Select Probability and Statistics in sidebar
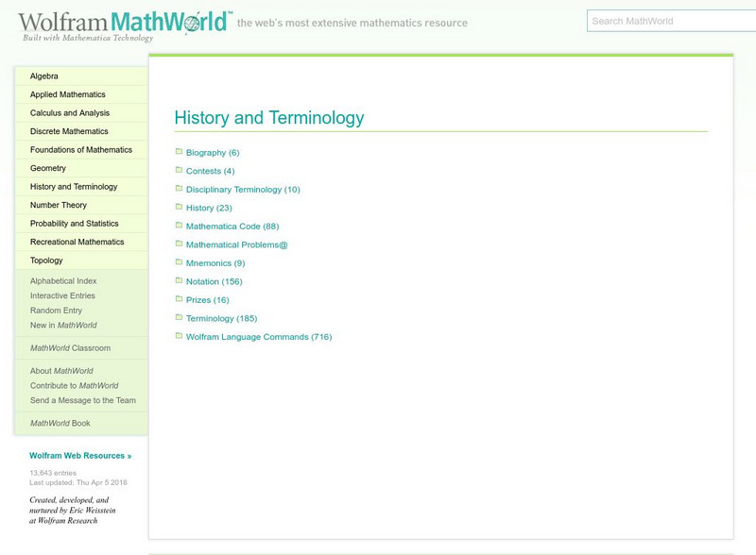 point(81,224)
